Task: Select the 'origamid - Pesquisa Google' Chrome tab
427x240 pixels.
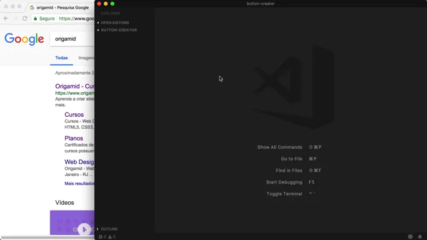Action: (x=60, y=7)
